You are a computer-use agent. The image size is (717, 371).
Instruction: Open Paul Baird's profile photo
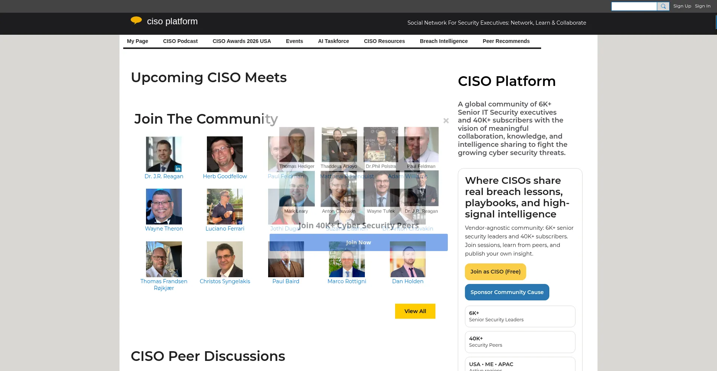pos(286,259)
